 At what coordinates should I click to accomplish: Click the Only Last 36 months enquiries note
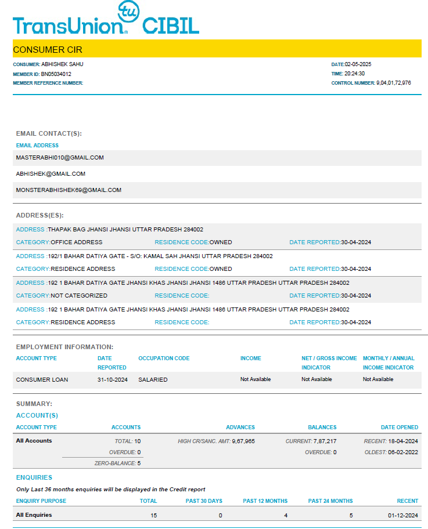[110, 489]
